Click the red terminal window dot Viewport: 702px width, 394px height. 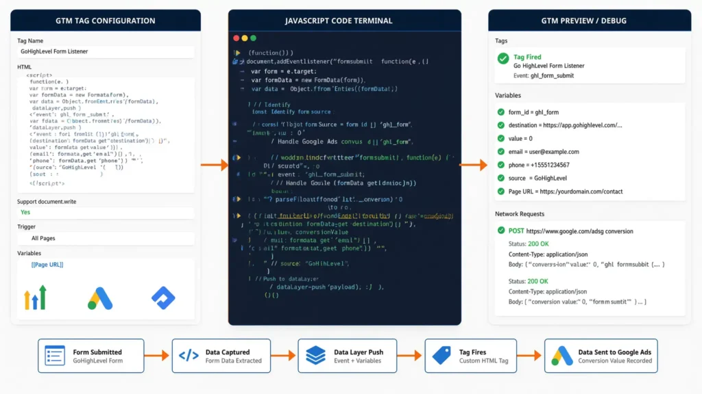(x=237, y=38)
